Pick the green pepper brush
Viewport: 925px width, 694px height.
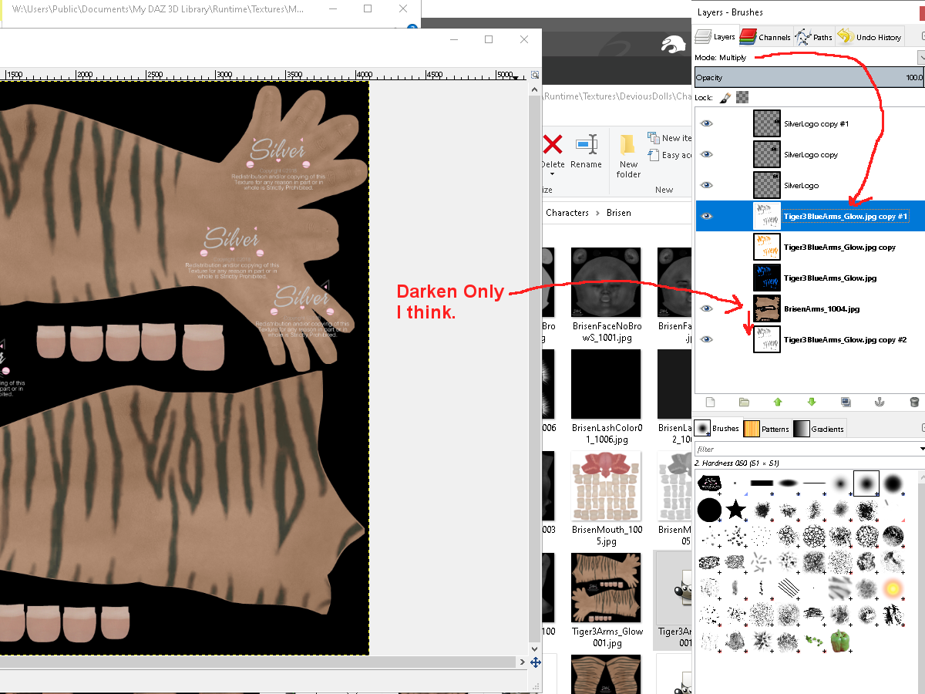(x=841, y=641)
